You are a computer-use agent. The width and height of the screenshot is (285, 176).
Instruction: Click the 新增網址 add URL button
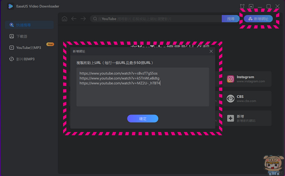pyautogui.click(x=258, y=19)
